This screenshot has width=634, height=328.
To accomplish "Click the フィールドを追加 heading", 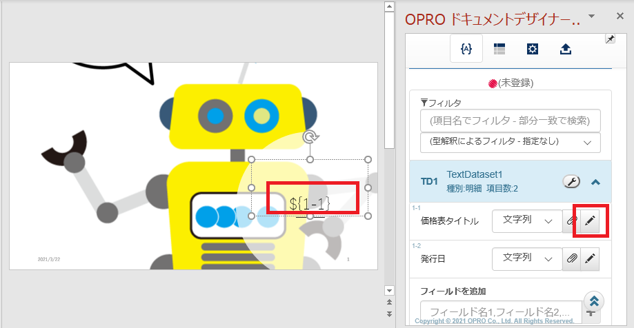I will click(x=453, y=291).
